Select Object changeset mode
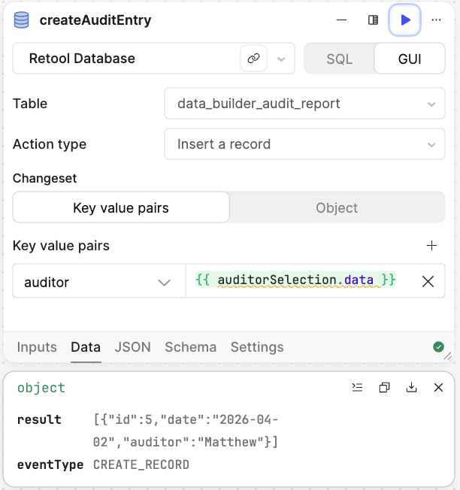The width and height of the screenshot is (460, 490). [337, 207]
